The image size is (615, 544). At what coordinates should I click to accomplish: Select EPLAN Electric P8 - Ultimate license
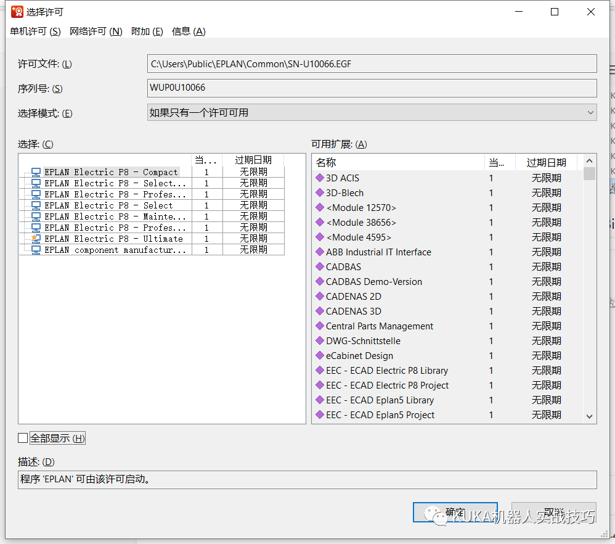(x=113, y=239)
